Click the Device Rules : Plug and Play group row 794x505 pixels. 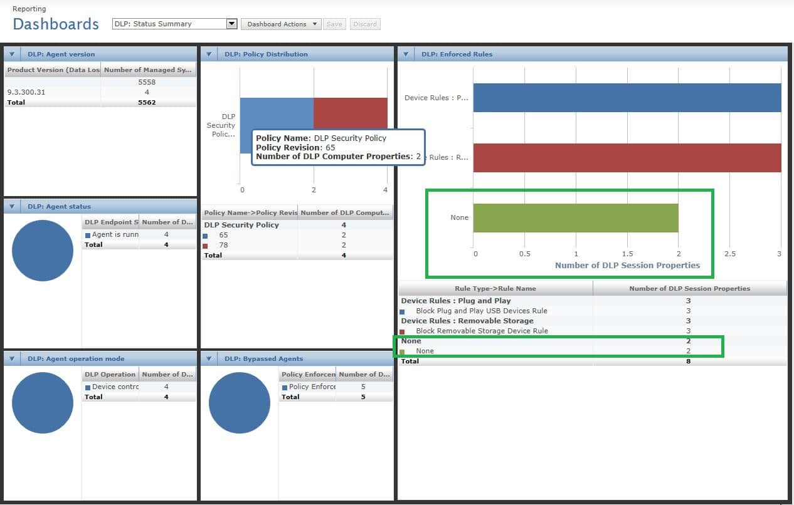[593, 301]
